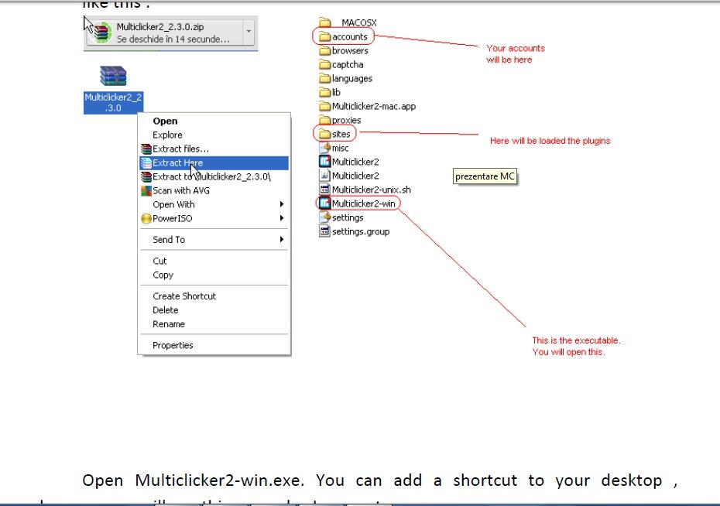This screenshot has width=720, height=506.
Task: Select Extract Here option
Action: [x=214, y=162]
